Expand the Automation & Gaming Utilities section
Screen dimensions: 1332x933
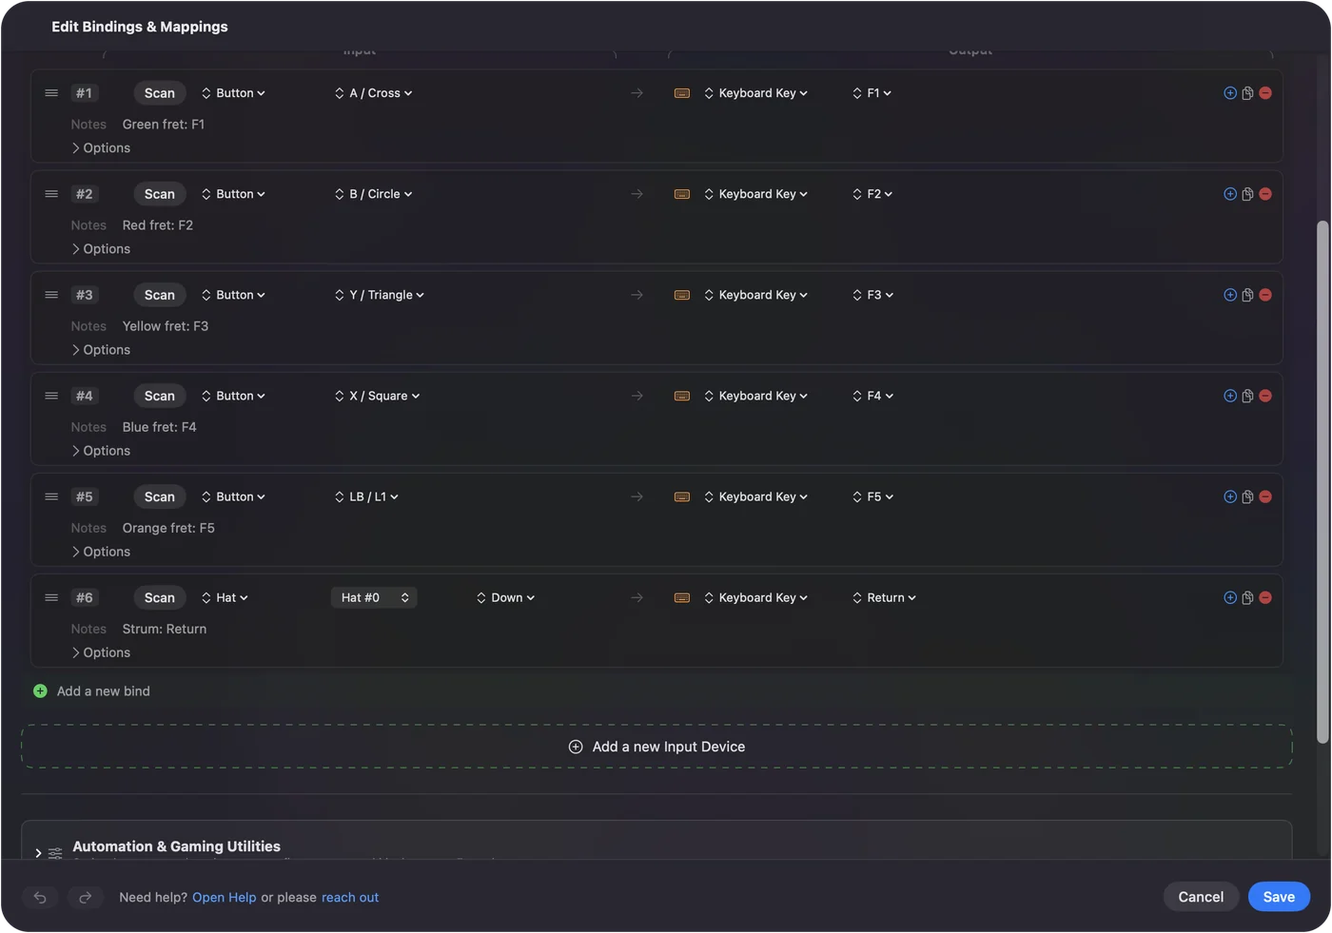pyautogui.click(x=38, y=853)
